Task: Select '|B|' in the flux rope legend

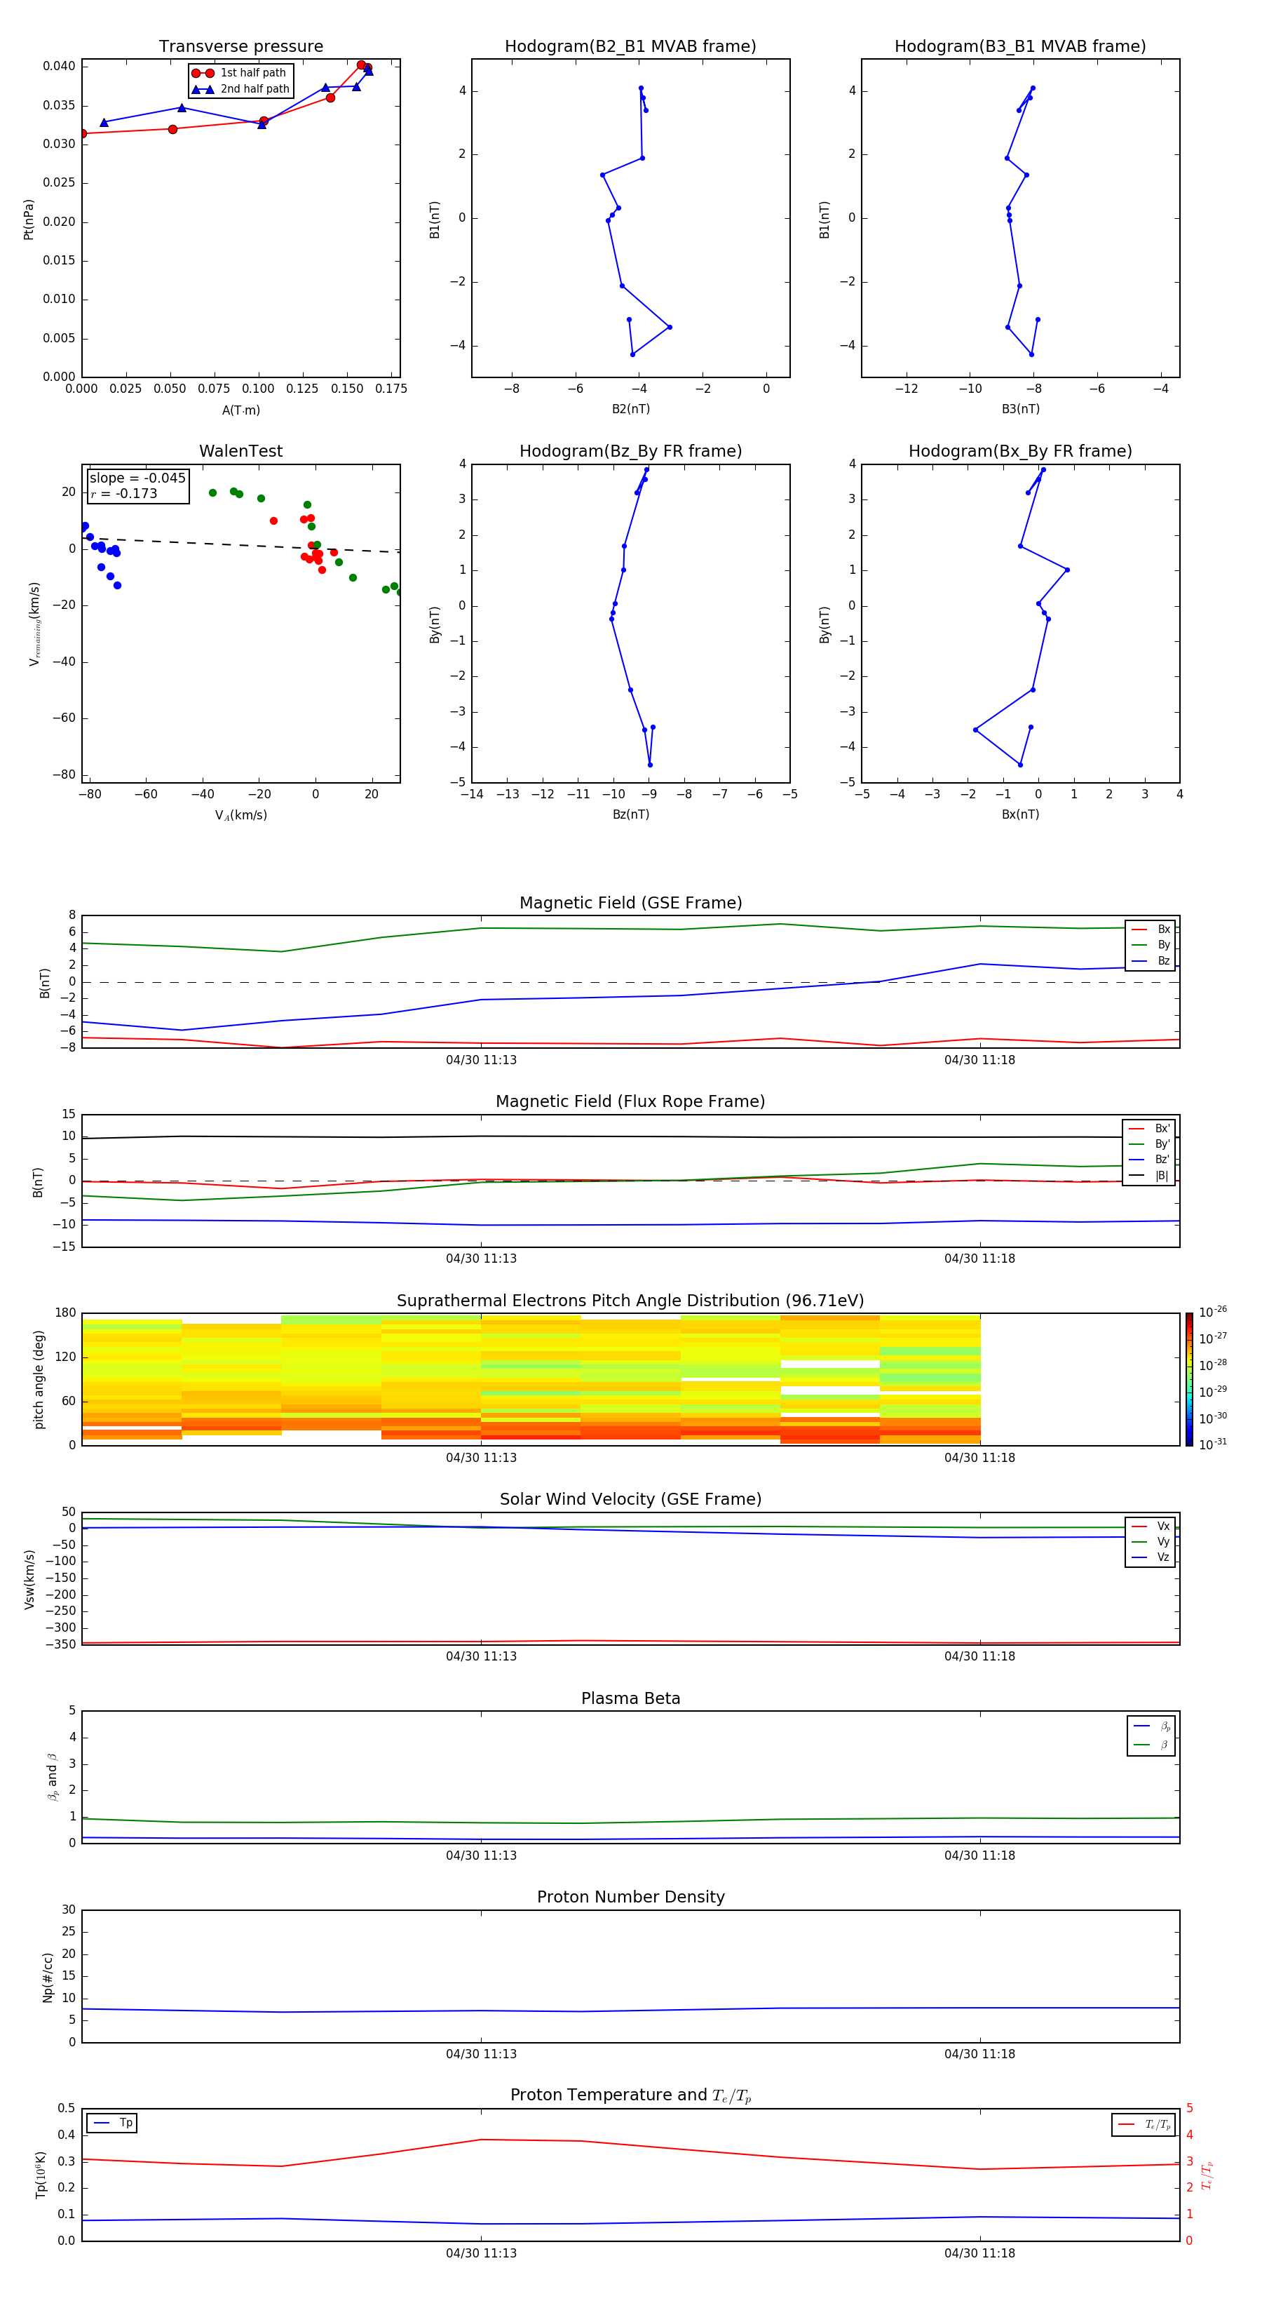Action: coord(1151,1176)
